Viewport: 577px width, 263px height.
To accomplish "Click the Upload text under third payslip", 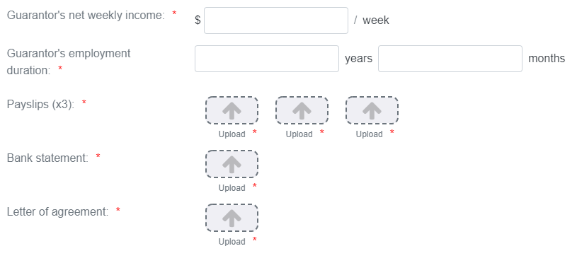I will [x=369, y=134].
